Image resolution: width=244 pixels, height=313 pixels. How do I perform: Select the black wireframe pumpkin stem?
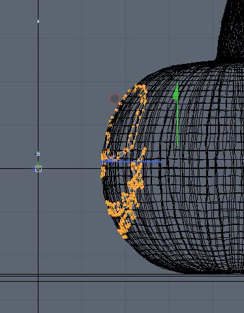click(230, 31)
